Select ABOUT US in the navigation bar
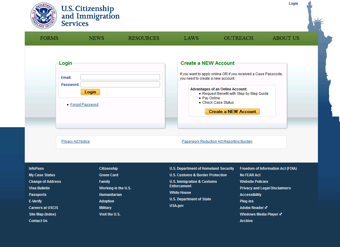 pyautogui.click(x=286, y=38)
